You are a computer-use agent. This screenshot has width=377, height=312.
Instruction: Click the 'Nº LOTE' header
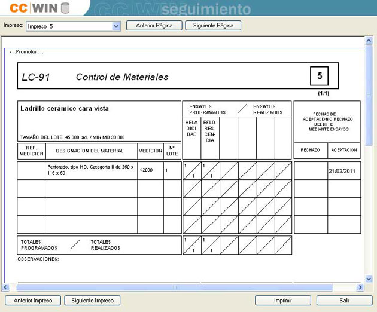click(172, 151)
